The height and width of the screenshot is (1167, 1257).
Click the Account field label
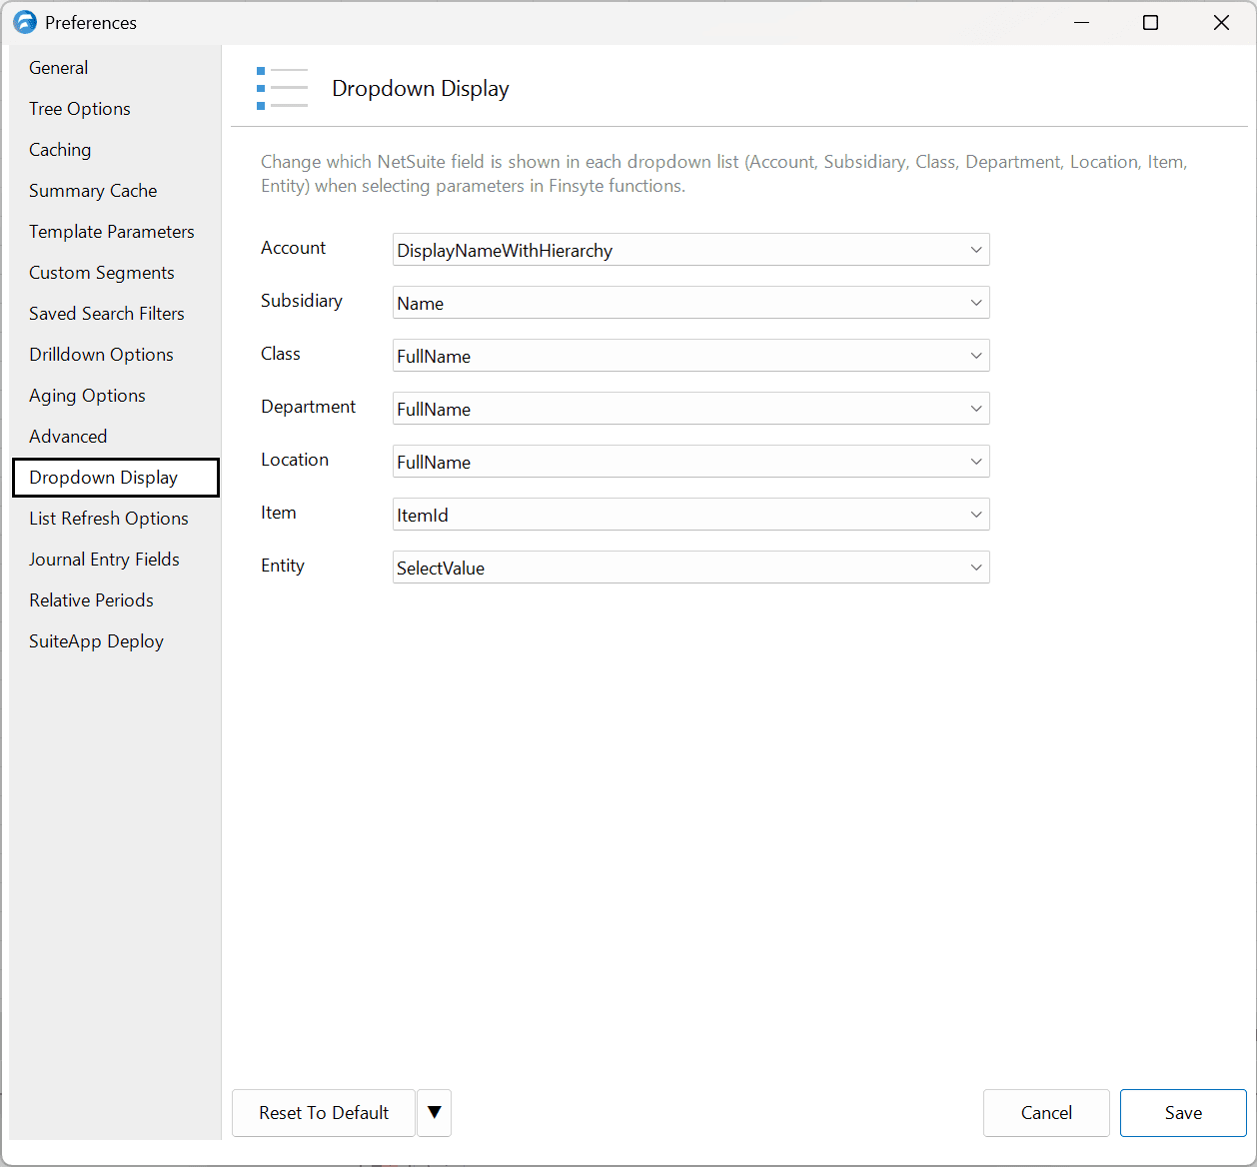pos(293,248)
